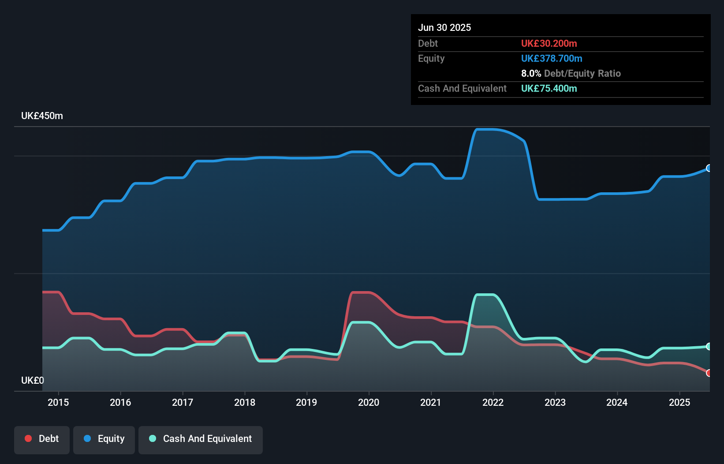Viewport: 724px width, 464px height.
Task: Click the Cash And Equivalent legend button
Action: [201, 439]
